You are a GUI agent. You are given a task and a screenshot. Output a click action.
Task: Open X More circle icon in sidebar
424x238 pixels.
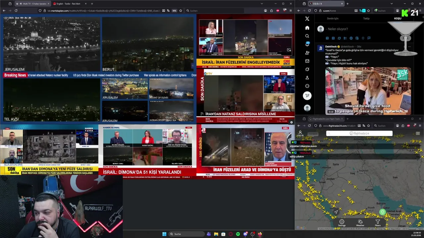(x=307, y=86)
